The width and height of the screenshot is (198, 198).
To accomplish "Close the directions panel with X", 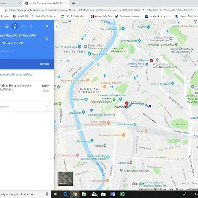I will (47, 26).
